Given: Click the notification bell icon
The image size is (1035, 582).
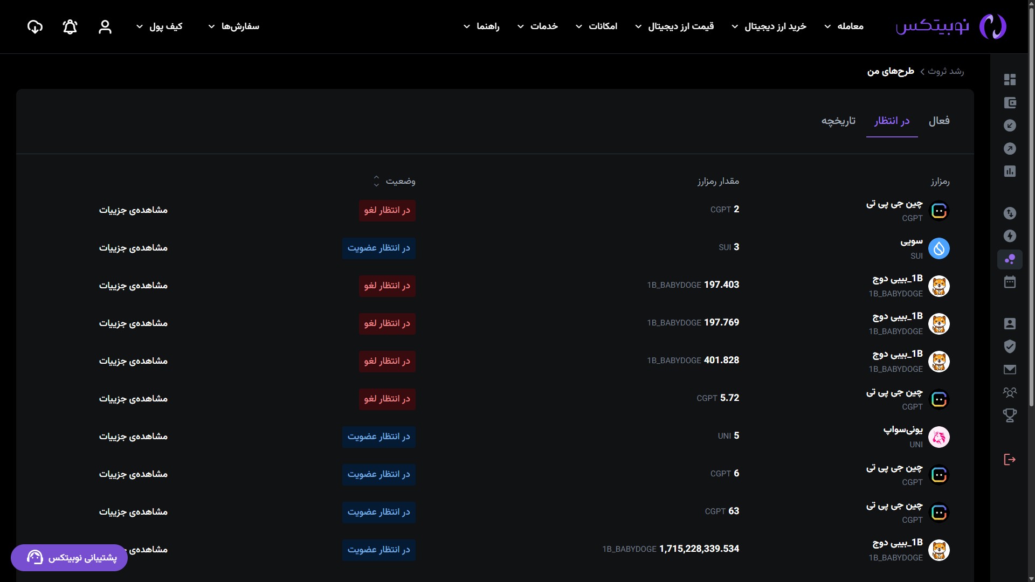Looking at the screenshot, I should (70, 27).
